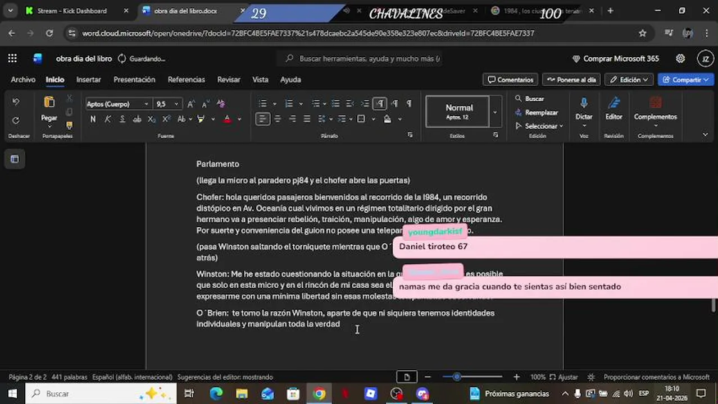Screen dimensions: 718x404
Task: Open Referencias tab
Action: [186, 80]
